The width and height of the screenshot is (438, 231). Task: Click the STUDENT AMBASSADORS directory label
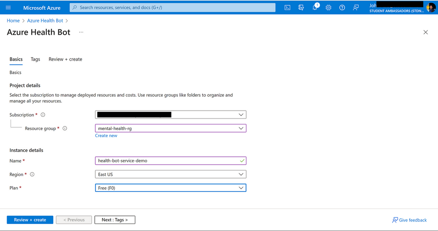(x=397, y=11)
